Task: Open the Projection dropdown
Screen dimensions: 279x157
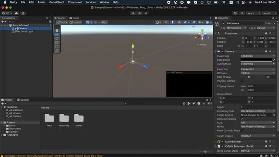Action: (258, 69)
